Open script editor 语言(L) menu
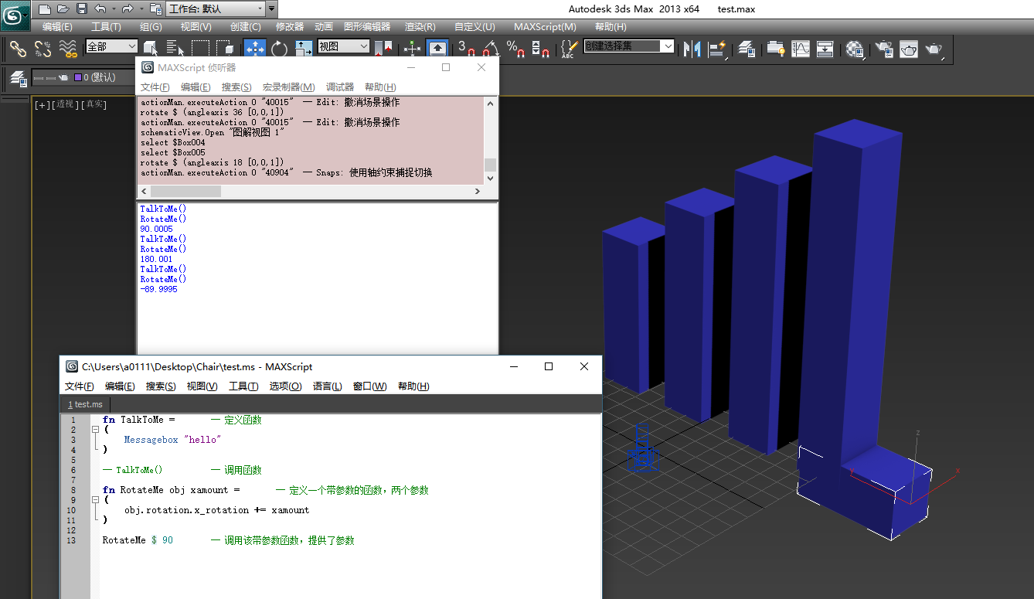The height and width of the screenshot is (599, 1034). click(328, 386)
